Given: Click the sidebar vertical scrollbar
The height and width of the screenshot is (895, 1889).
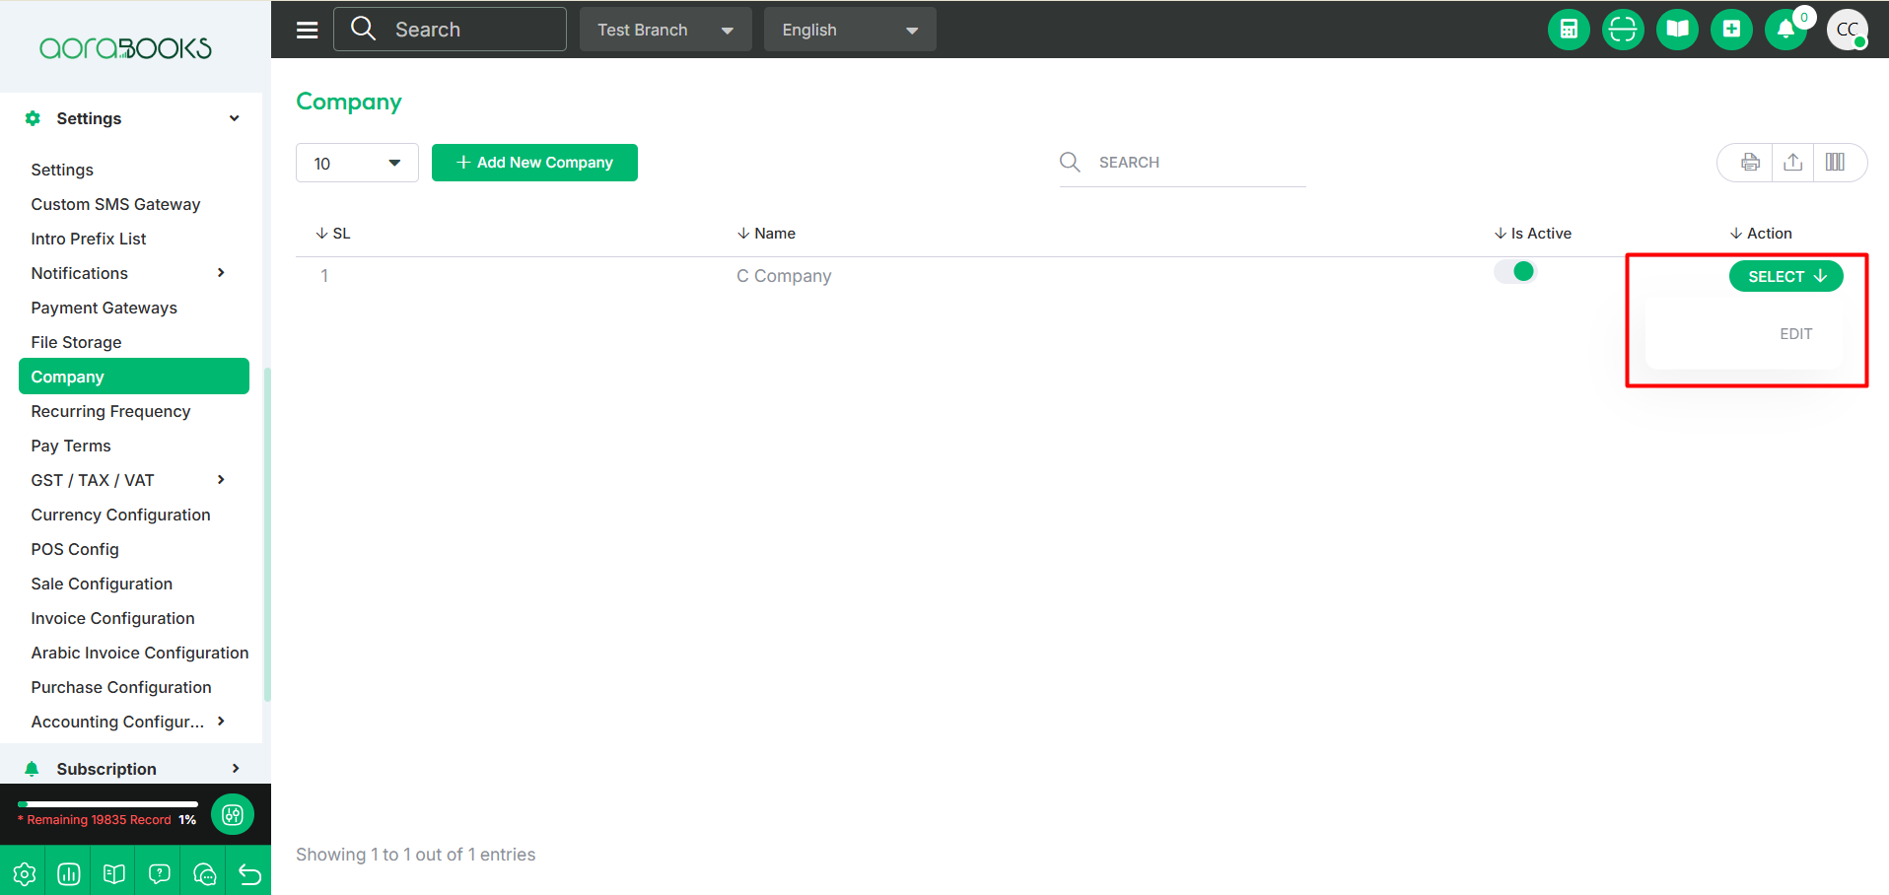Looking at the screenshot, I should [267, 535].
